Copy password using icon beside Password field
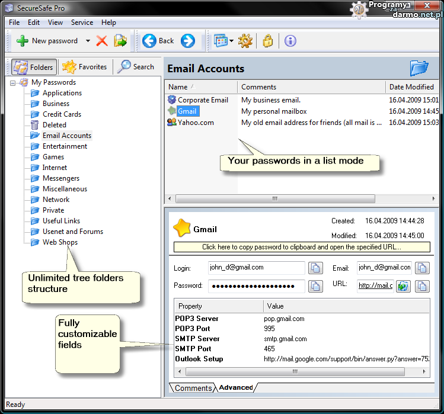 click(316, 286)
